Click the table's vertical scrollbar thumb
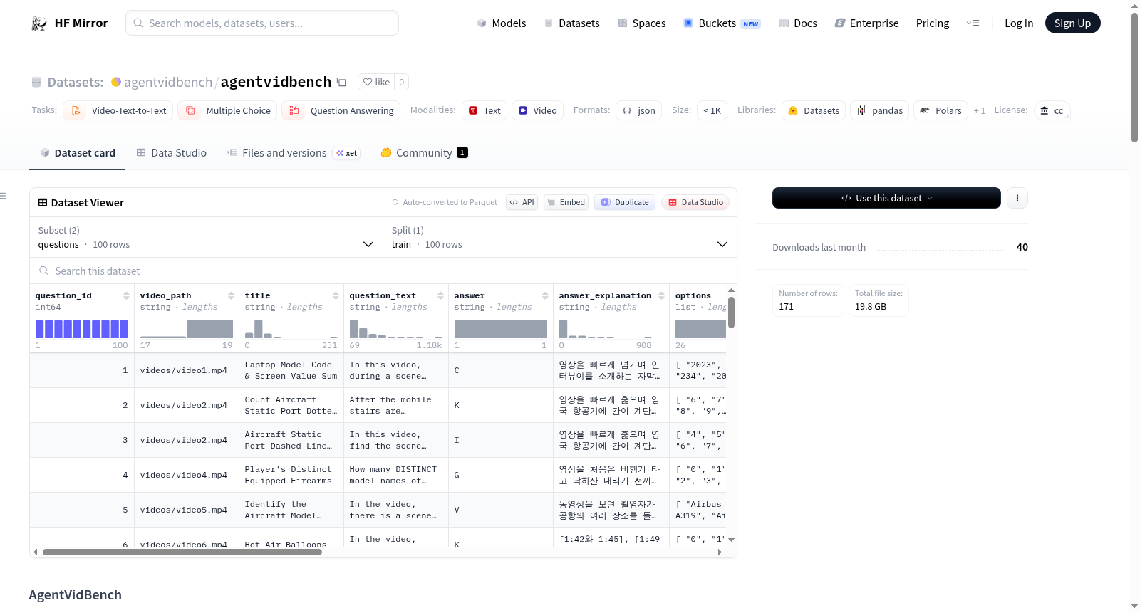The width and height of the screenshot is (1140, 613). [x=731, y=312]
